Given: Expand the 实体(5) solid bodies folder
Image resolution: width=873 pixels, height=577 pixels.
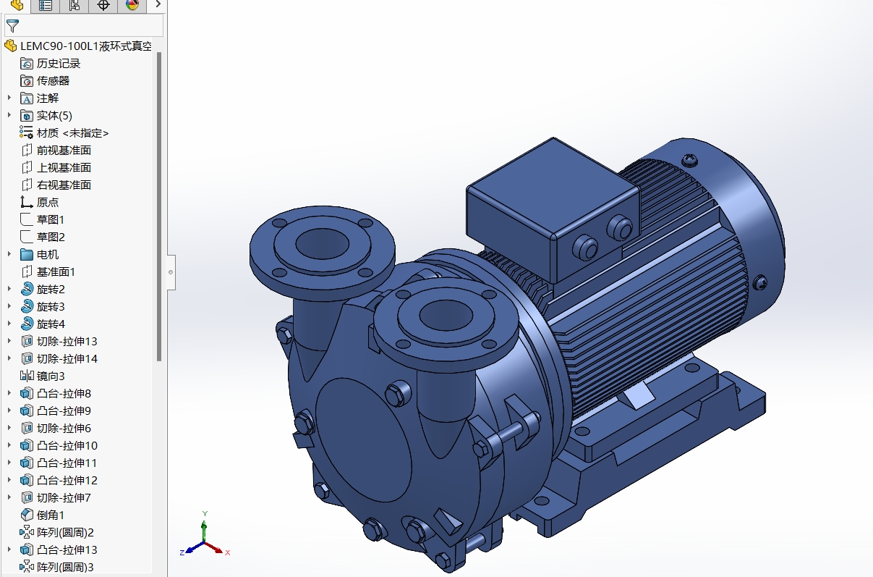Looking at the screenshot, I should (x=9, y=115).
